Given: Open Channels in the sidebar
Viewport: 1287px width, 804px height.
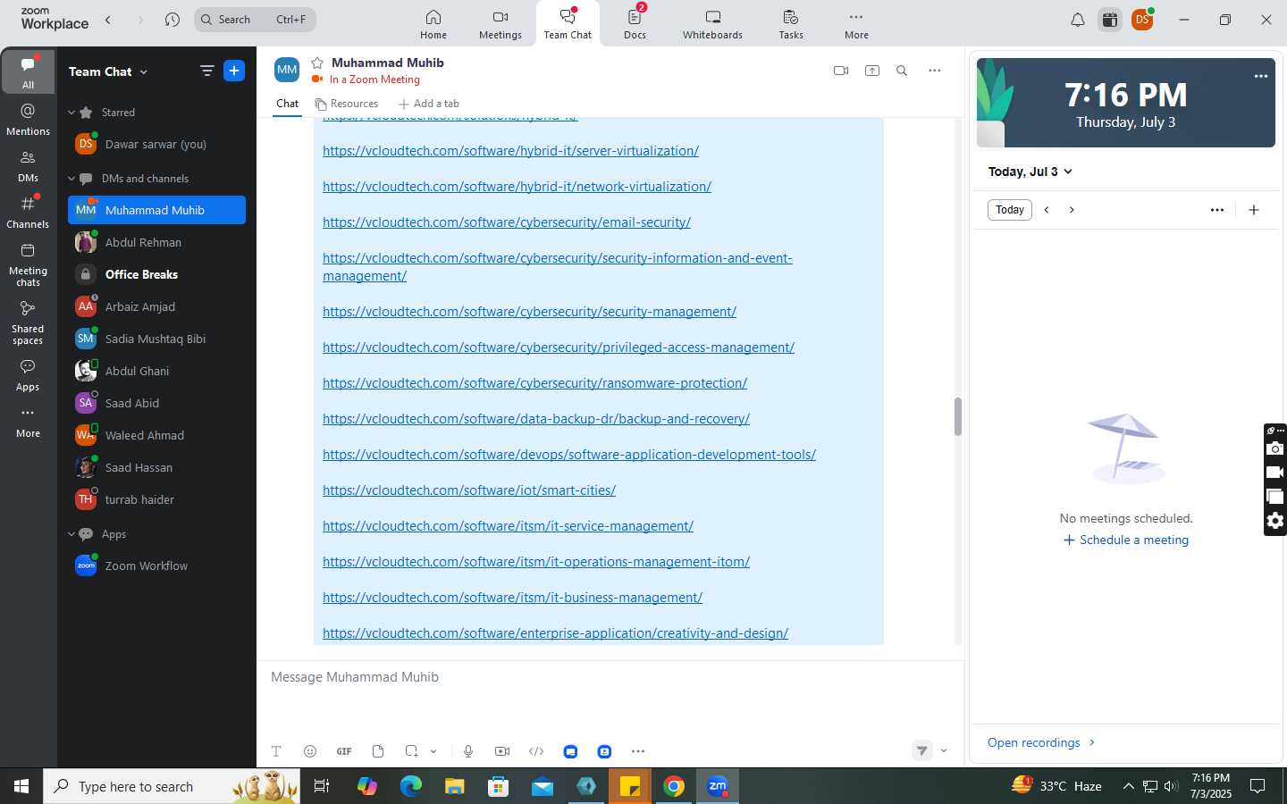Looking at the screenshot, I should [28, 213].
